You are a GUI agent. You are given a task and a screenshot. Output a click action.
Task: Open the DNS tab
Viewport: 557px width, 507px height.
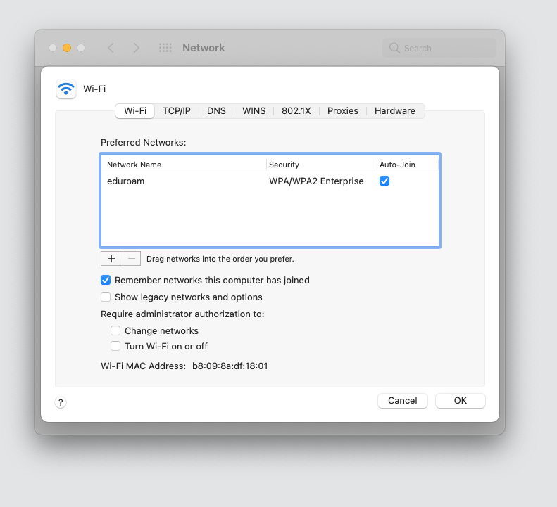[x=216, y=111]
